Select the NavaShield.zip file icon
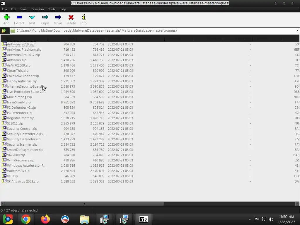This screenshot has height=225, width=300. pyautogui.click(x=4, y=102)
